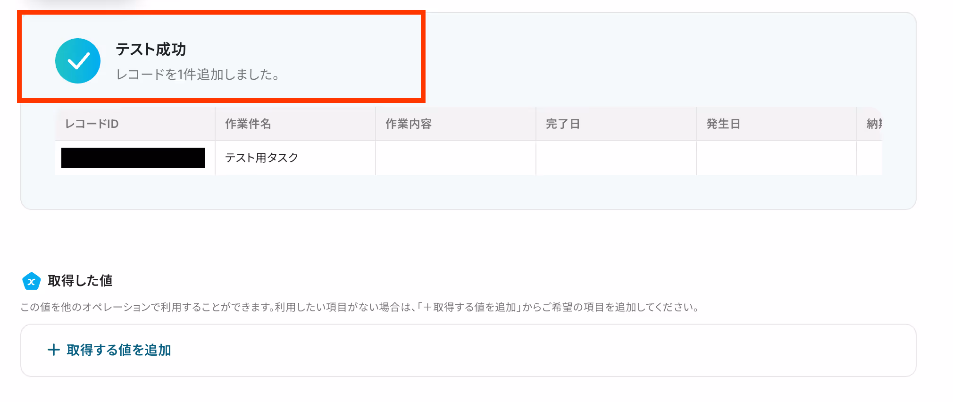Select the 完了日 column header
The image size is (953, 402).
pos(616,124)
